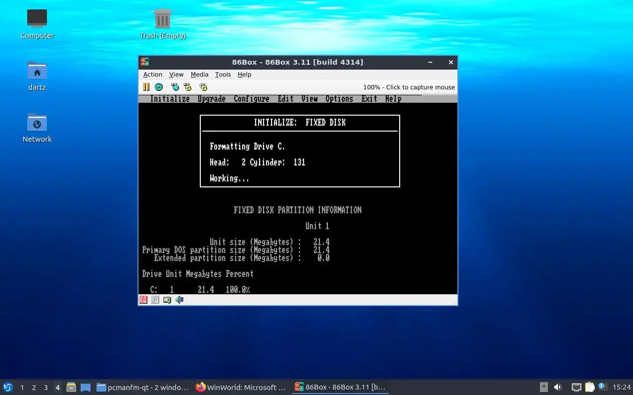Open the Help menu in 86Box menubar
This screenshot has width=633, height=395.
click(244, 74)
